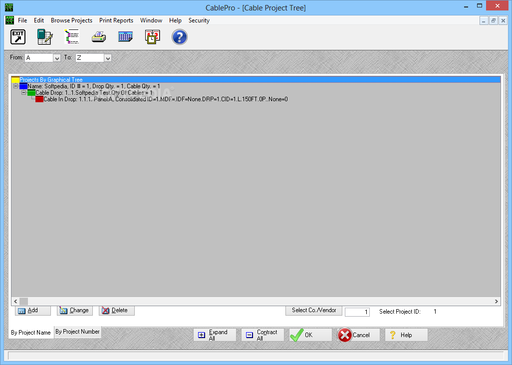Open the Security menu

coord(199,20)
